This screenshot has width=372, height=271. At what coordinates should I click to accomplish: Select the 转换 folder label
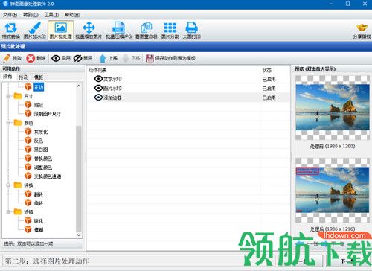tap(28, 185)
